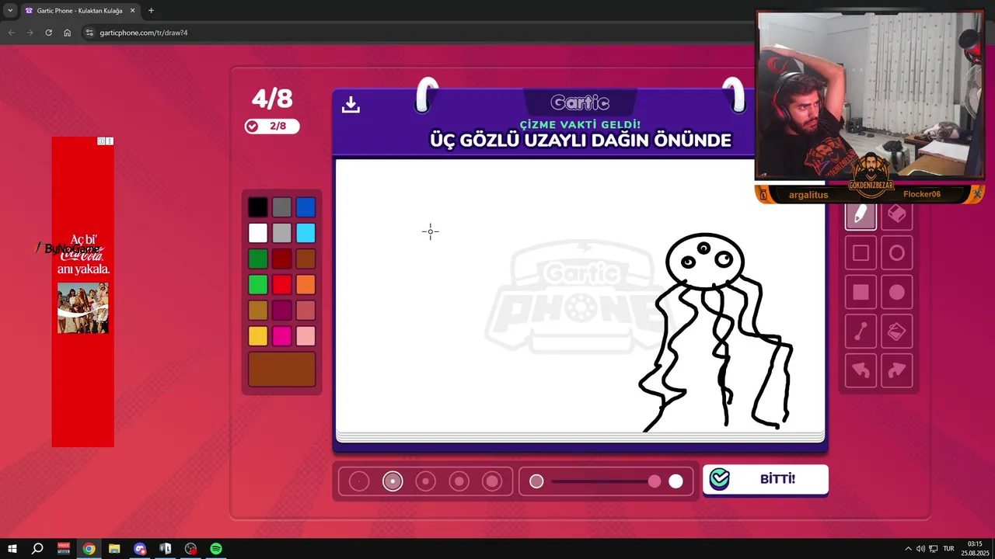Screen dimensions: 995x559
Task: Select the second brush size
Action: [x=393, y=481]
